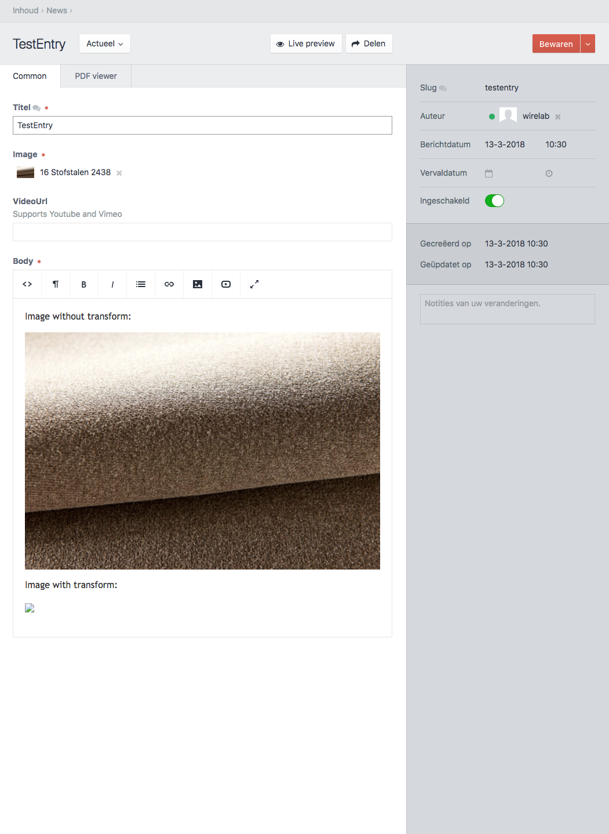Insert a hyperlink in Body editor
Image resolution: width=609 pixels, height=834 pixels.
pos(169,284)
